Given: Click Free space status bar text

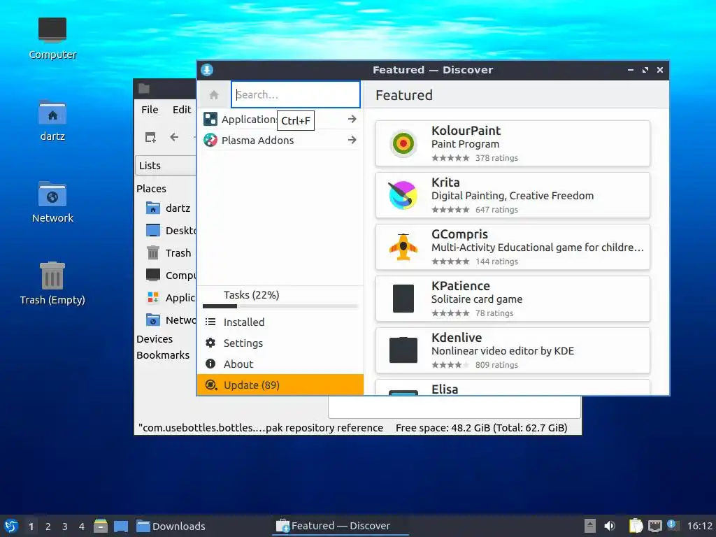Looking at the screenshot, I should tap(481, 428).
